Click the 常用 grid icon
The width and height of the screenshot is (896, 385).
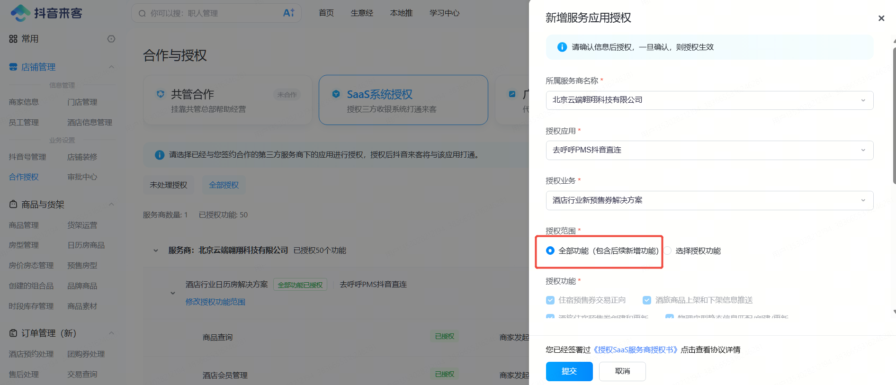(13, 39)
